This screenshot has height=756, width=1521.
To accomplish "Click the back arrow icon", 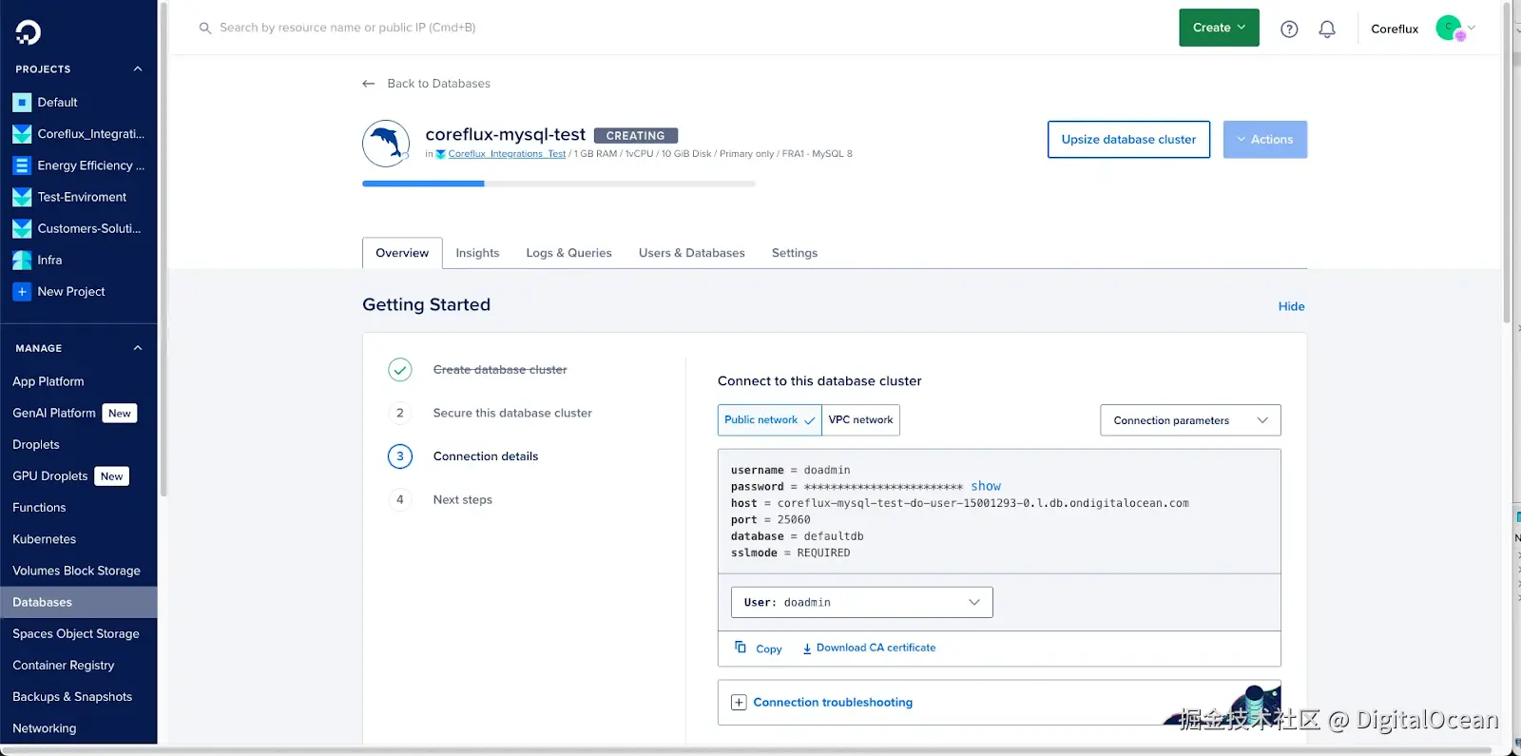I will pos(369,84).
